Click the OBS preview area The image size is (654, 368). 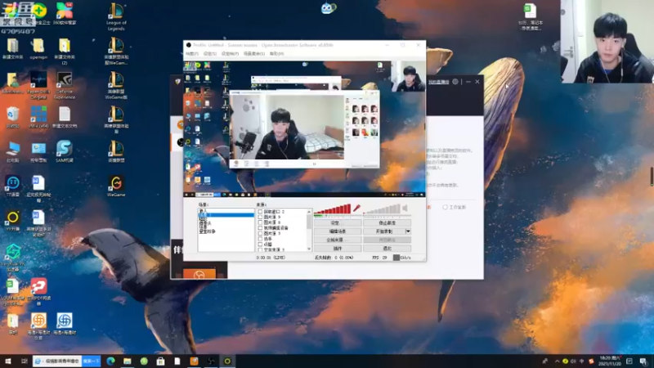(304, 128)
